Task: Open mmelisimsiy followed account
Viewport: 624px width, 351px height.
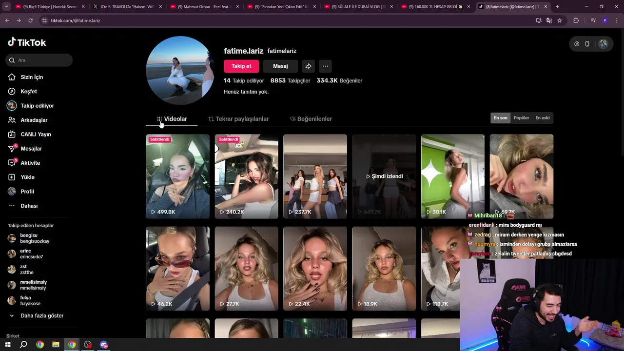Action: coord(28,285)
